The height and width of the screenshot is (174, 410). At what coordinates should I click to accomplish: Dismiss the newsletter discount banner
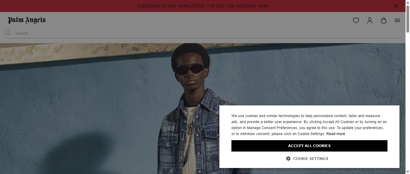(x=396, y=6)
